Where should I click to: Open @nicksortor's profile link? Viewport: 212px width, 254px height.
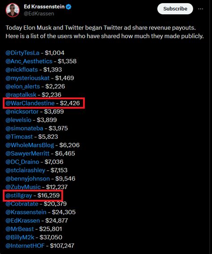[x=22, y=112]
